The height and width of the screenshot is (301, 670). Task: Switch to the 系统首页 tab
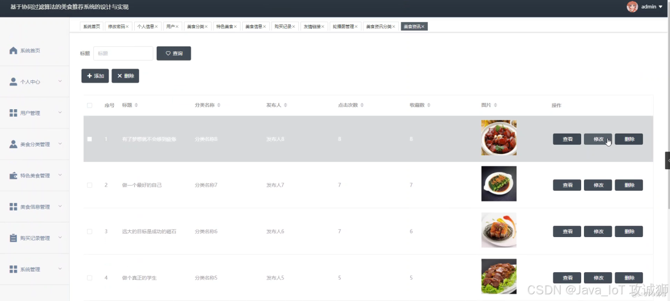pos(92,27)
